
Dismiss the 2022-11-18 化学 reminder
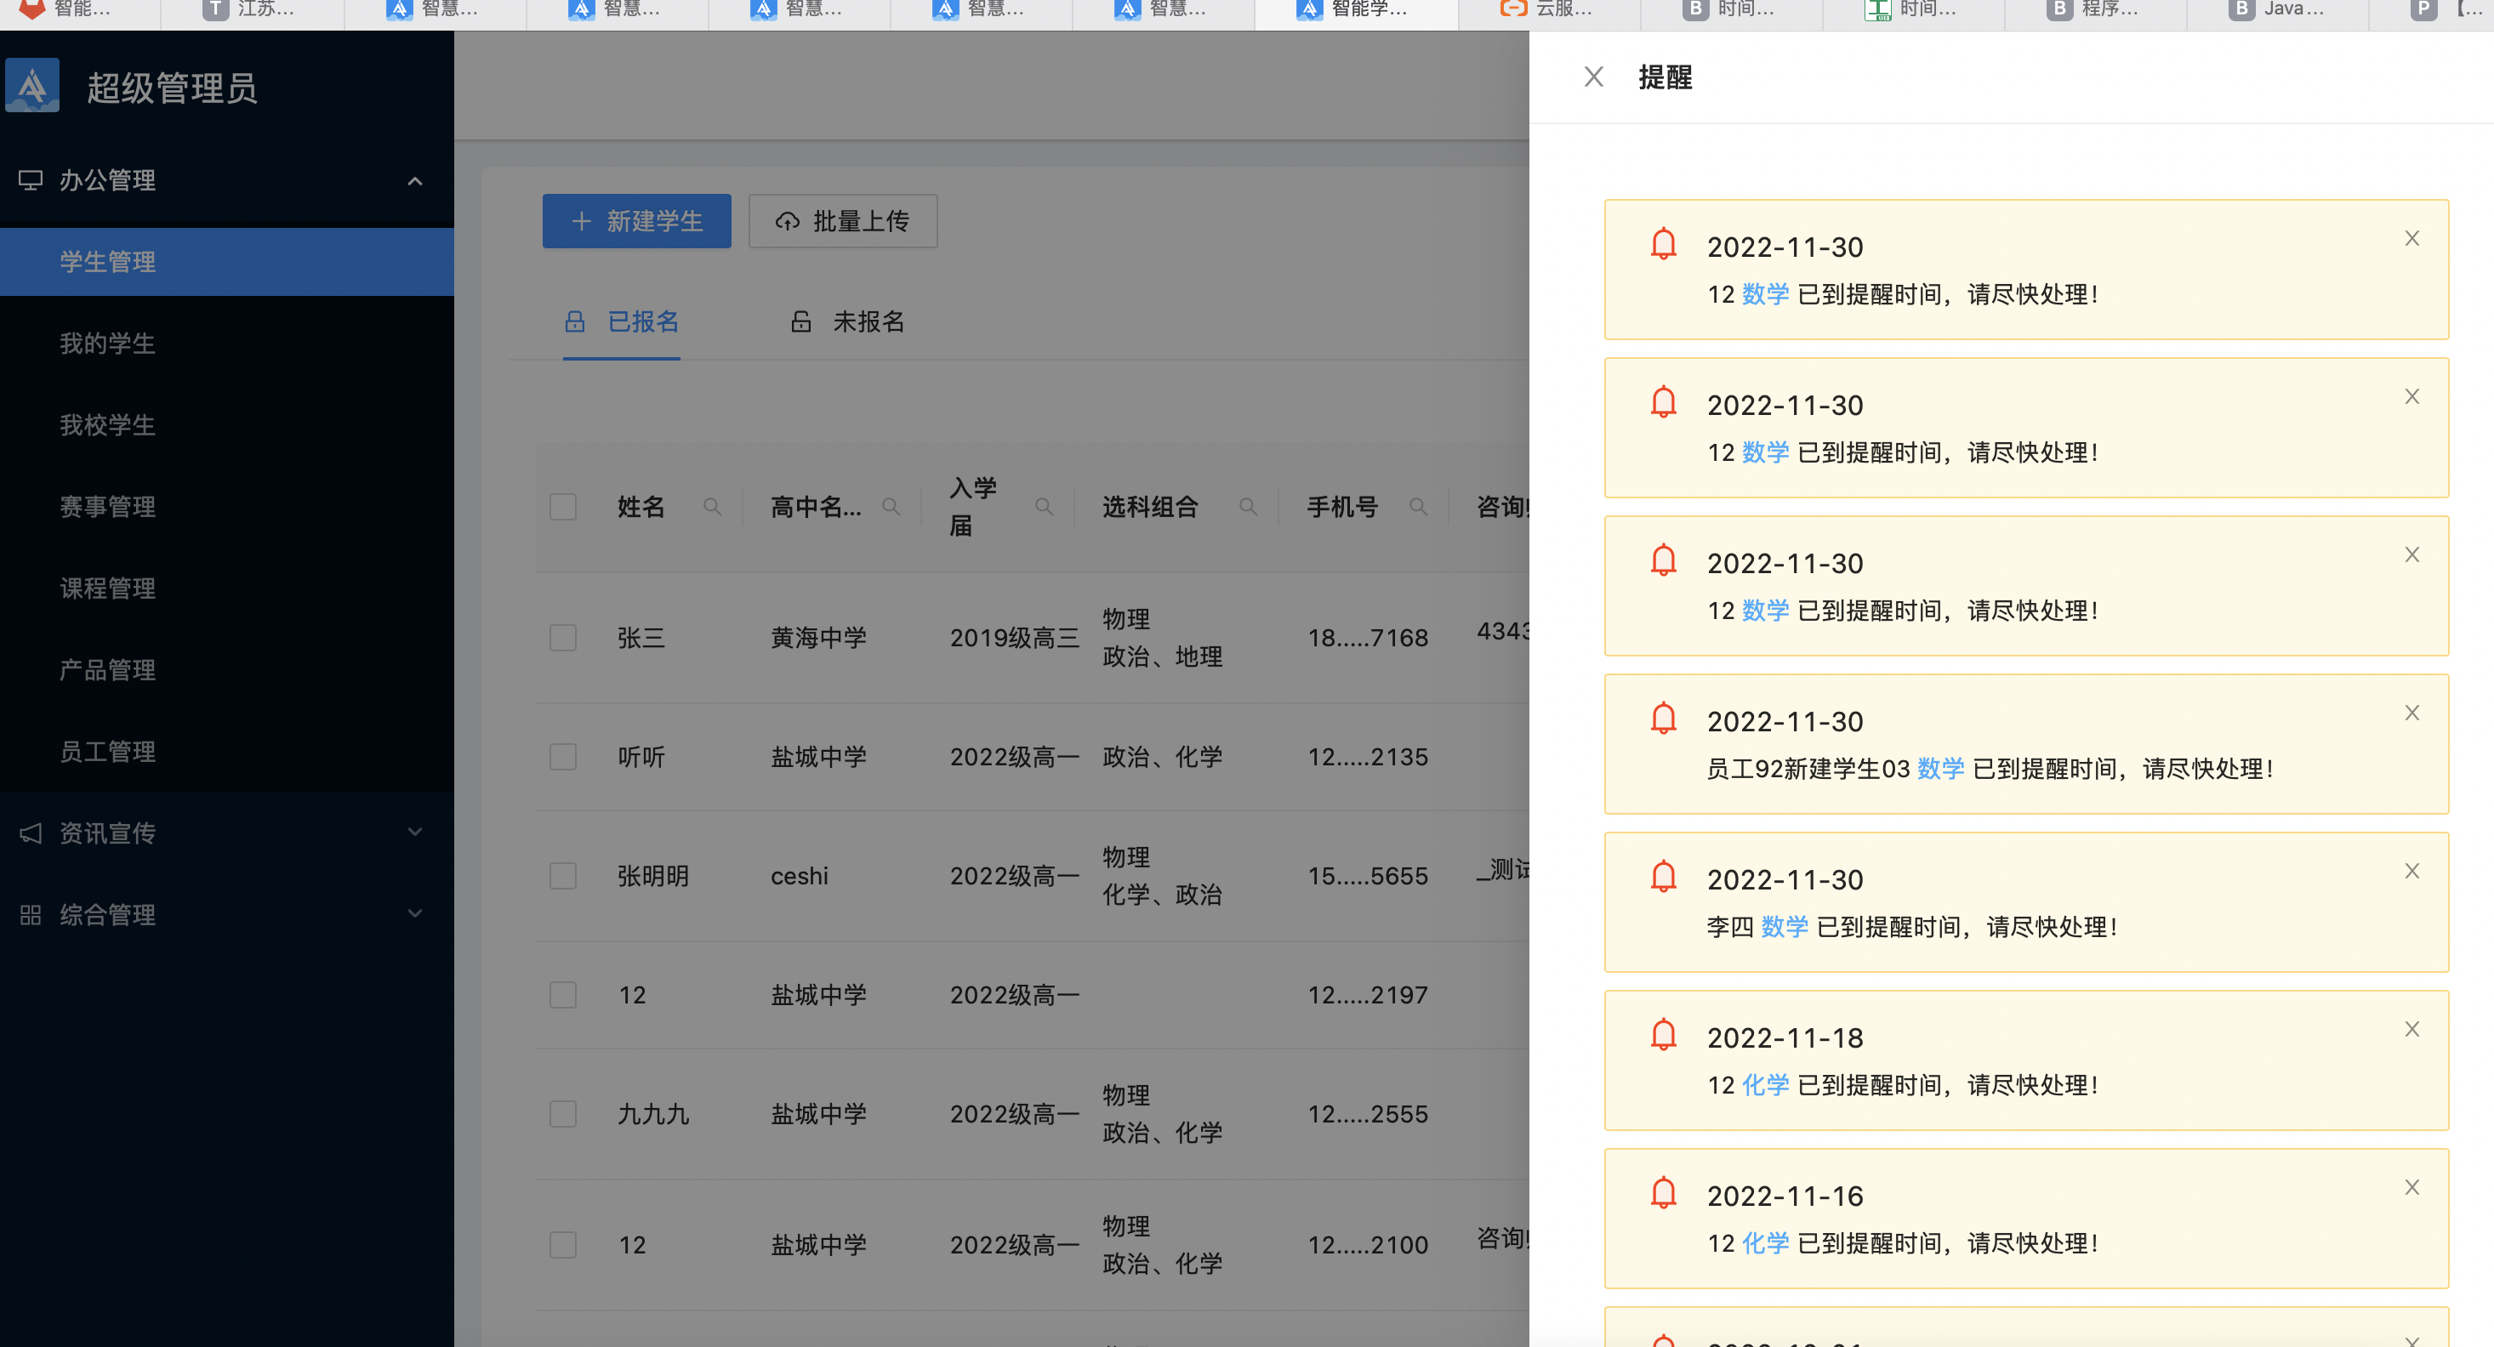pyautogui.click(x=2411, y=1029)
